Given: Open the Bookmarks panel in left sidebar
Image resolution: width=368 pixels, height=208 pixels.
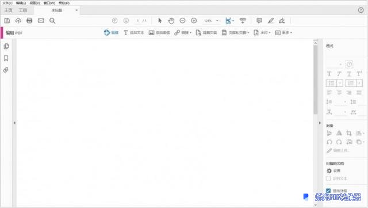Looking at the screenshot, I should tap(6, 58).
